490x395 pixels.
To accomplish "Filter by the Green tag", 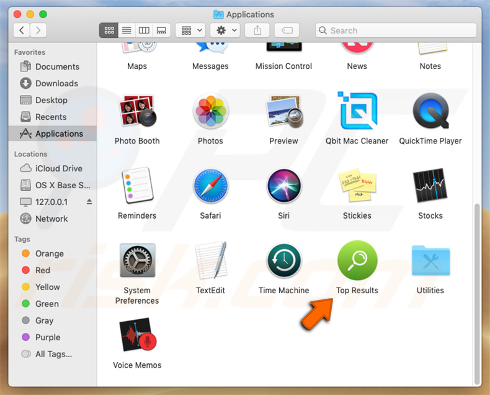I will pos(53,304).
